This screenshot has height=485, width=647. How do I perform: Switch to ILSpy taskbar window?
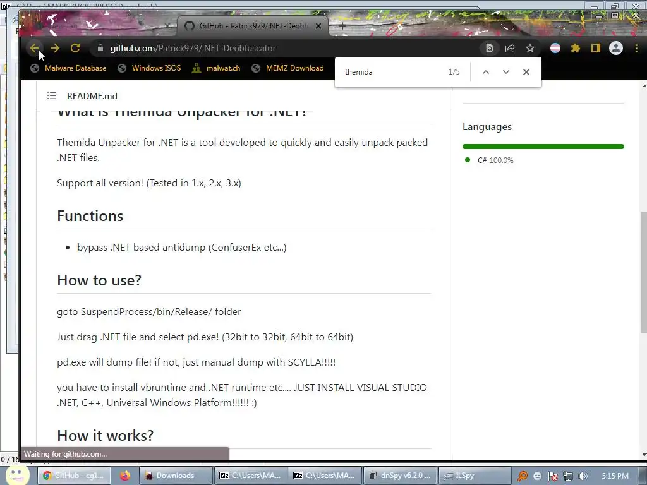(474, 476)
